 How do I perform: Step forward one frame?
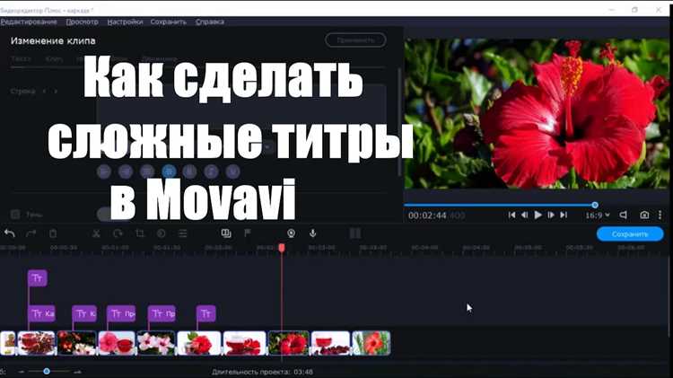[551, 215]
